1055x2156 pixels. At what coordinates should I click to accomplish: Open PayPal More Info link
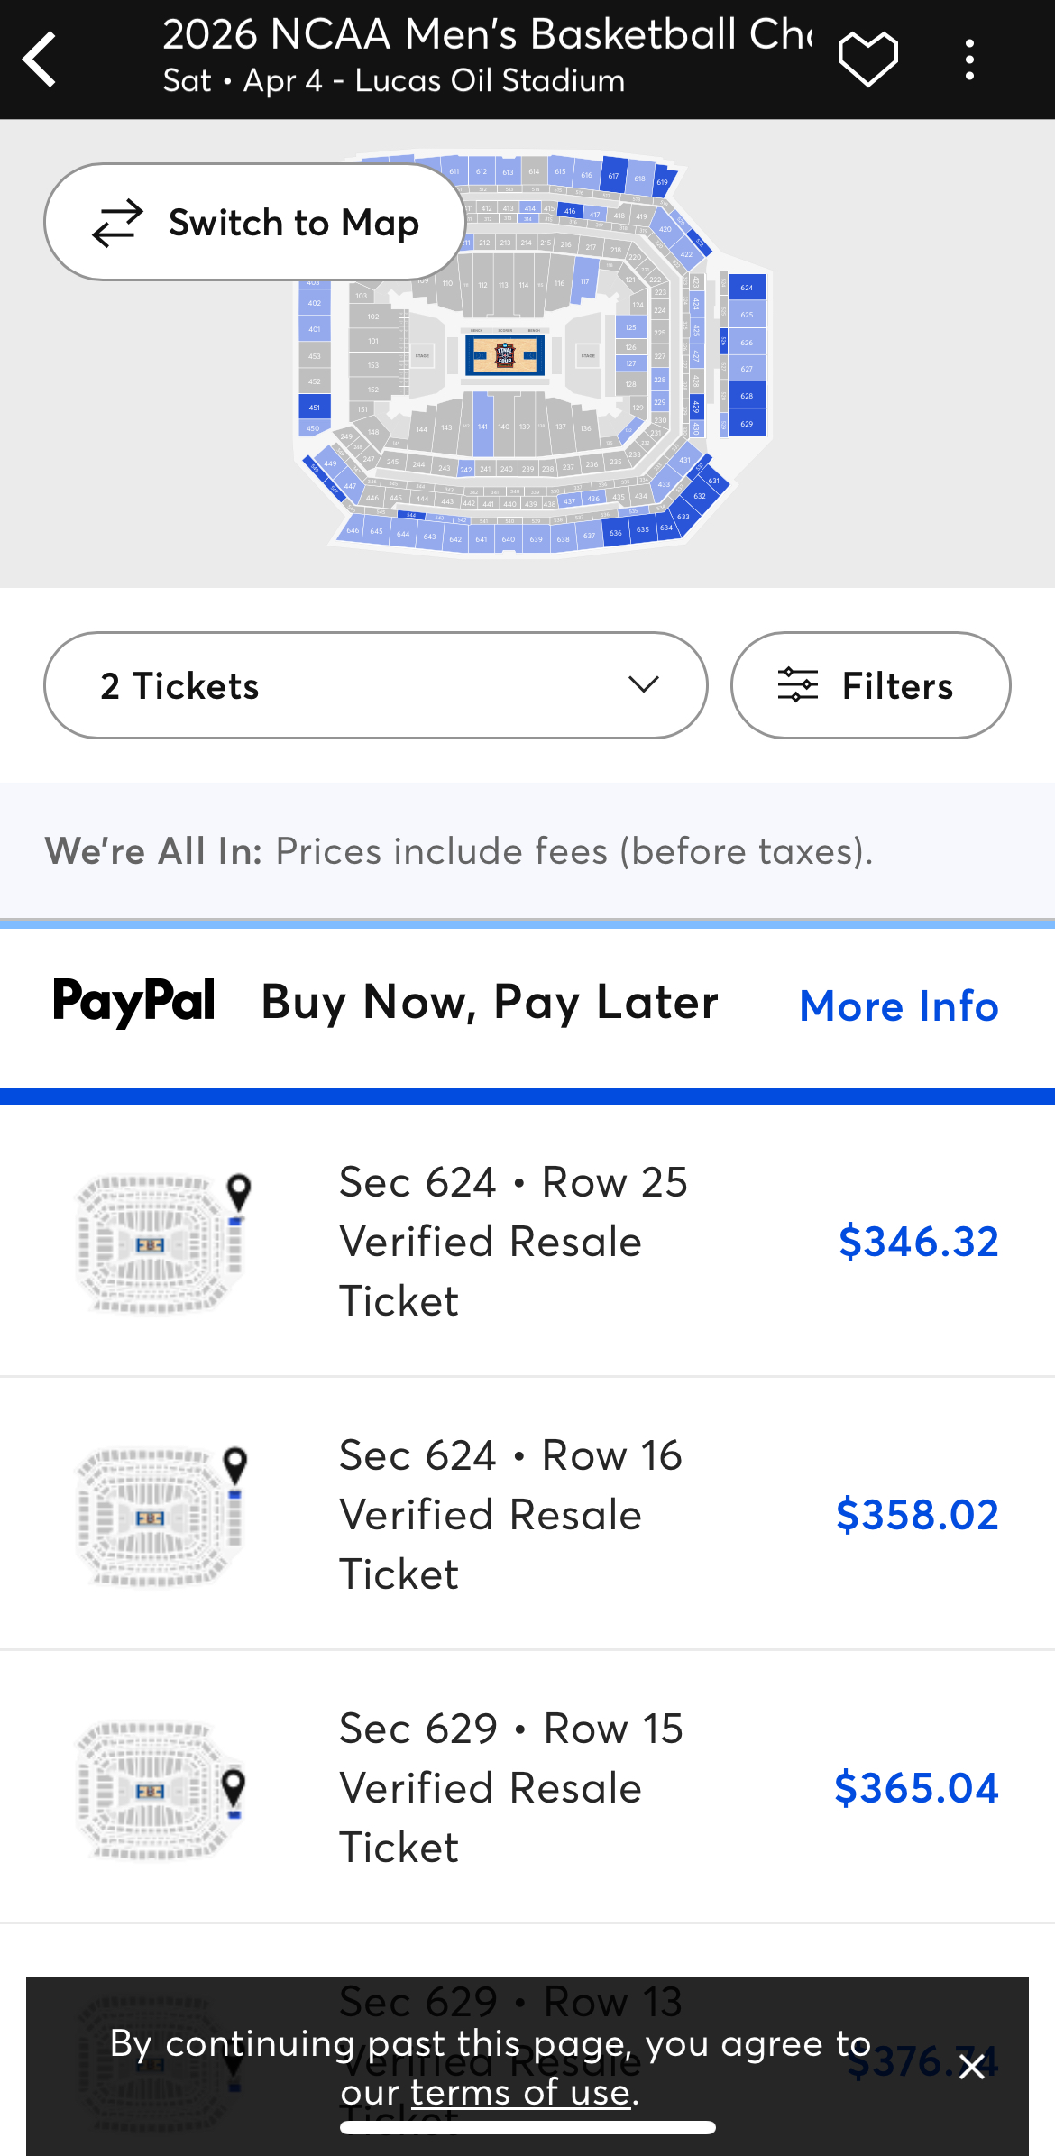pyautogui.click(x=898, y=1005)
